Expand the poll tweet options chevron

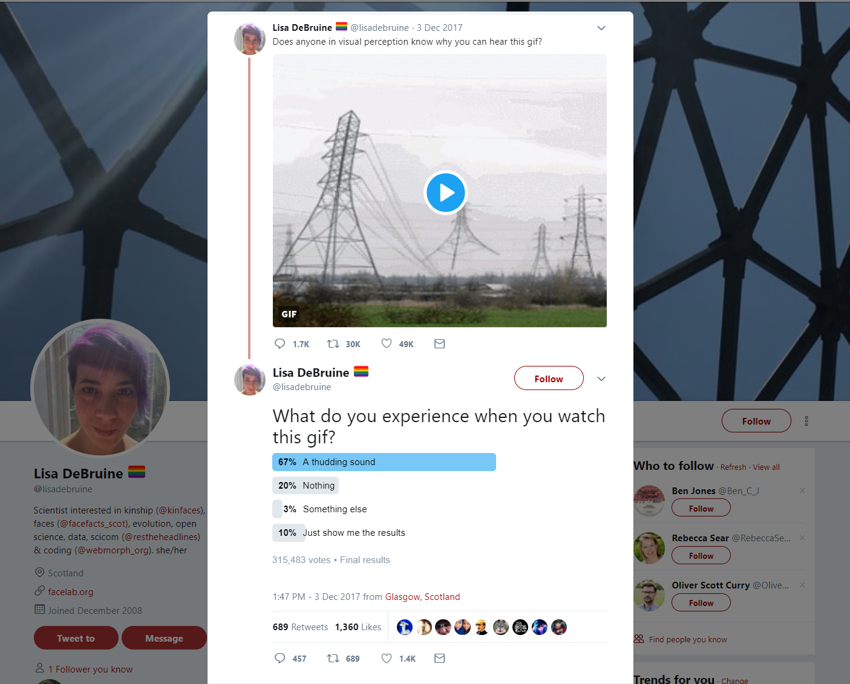pos(601,379)
